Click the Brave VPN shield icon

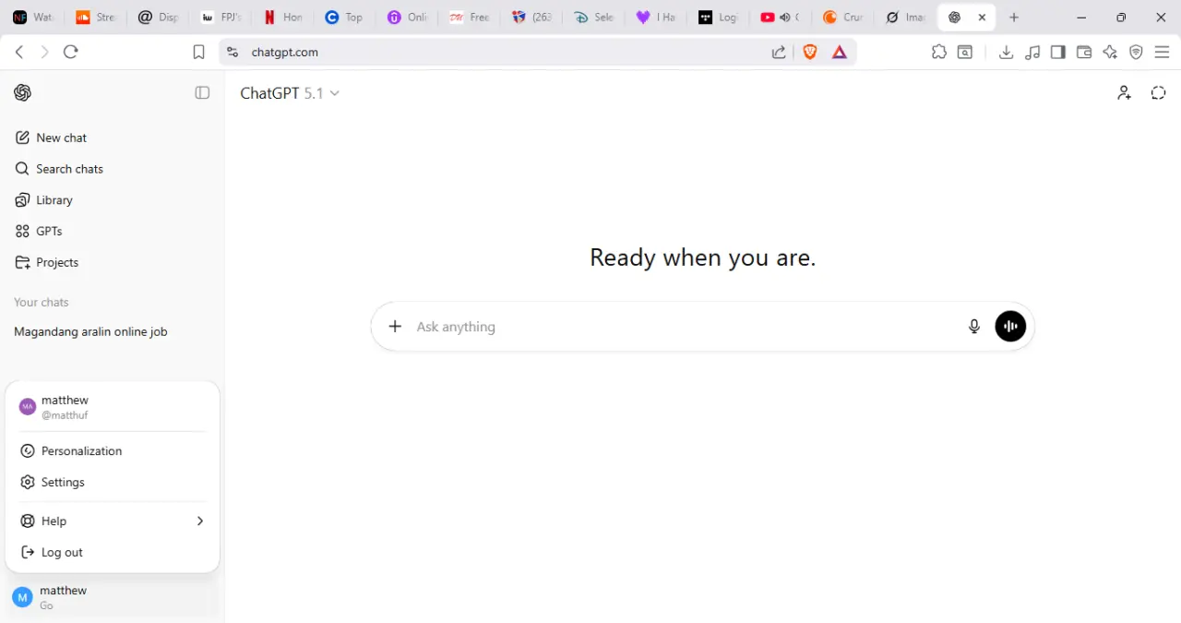1137,53
